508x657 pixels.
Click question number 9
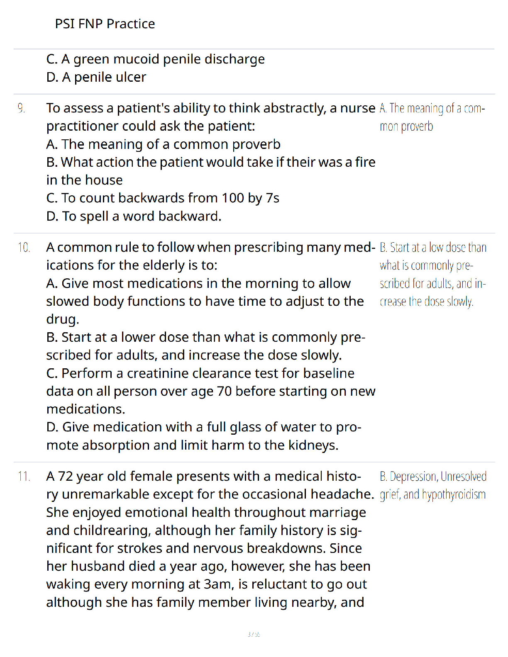tap(22, 108)
